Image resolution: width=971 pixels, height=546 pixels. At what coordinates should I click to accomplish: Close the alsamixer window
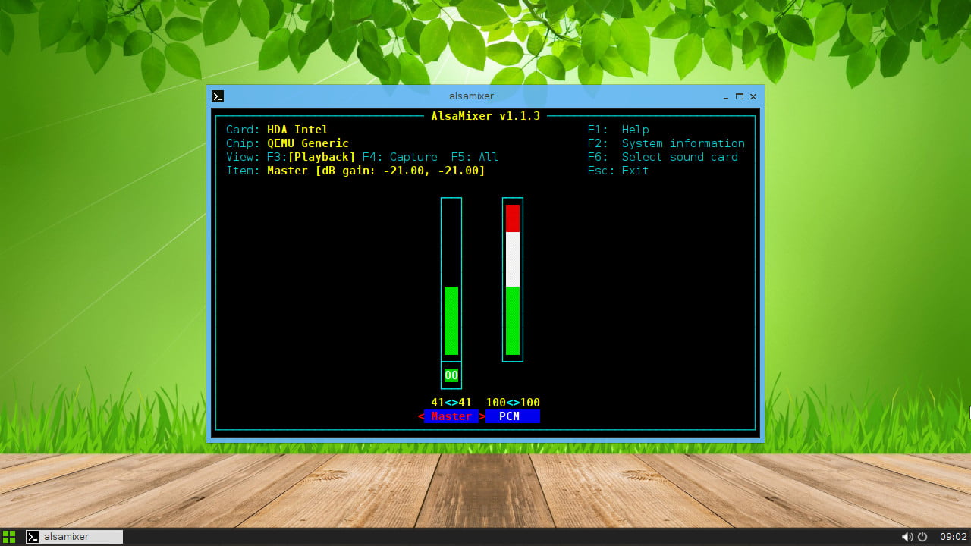(753, 96)
